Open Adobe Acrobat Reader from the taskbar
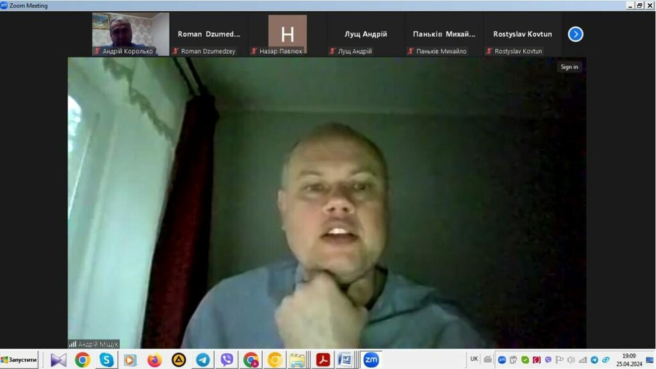This screenshot has width=656, height=369. point(323,360)
